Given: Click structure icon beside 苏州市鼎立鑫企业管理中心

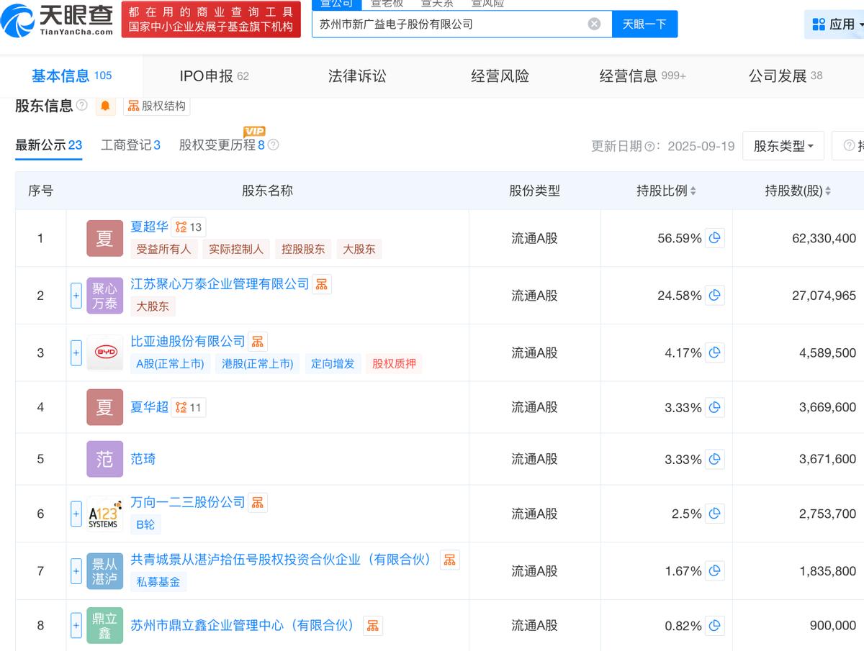Looking at the screenshot, I should (x=372, y=626).
